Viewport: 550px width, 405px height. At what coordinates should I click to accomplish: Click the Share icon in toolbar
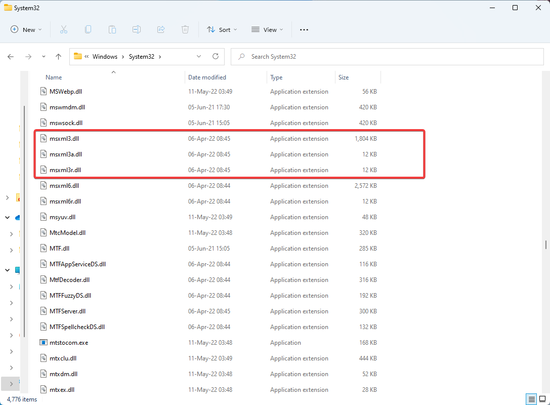tap(161, 30)
